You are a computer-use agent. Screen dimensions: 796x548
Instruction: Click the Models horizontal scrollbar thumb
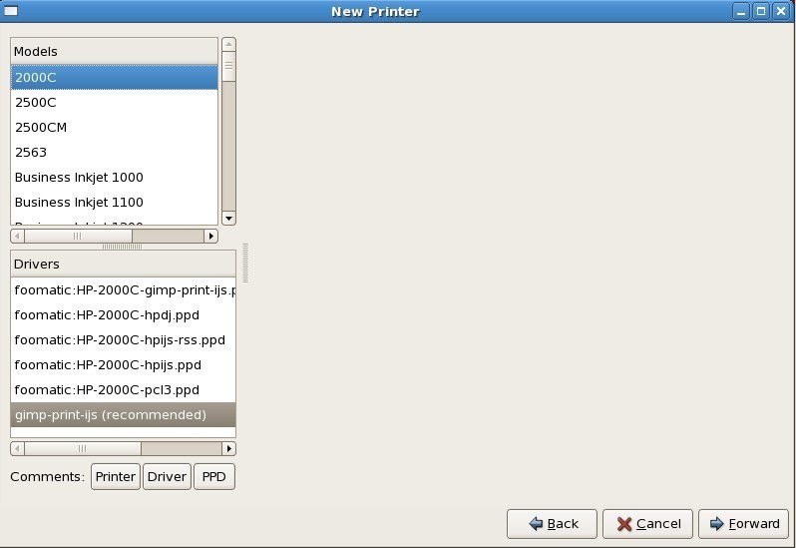(78, 236)
